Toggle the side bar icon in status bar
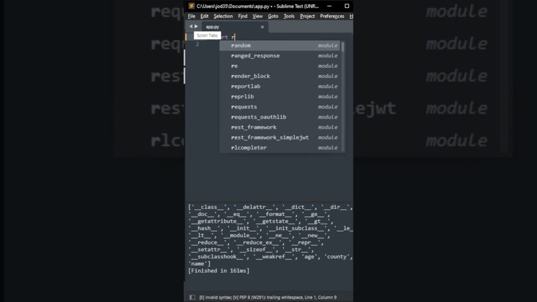 click(x=192, y=297)
